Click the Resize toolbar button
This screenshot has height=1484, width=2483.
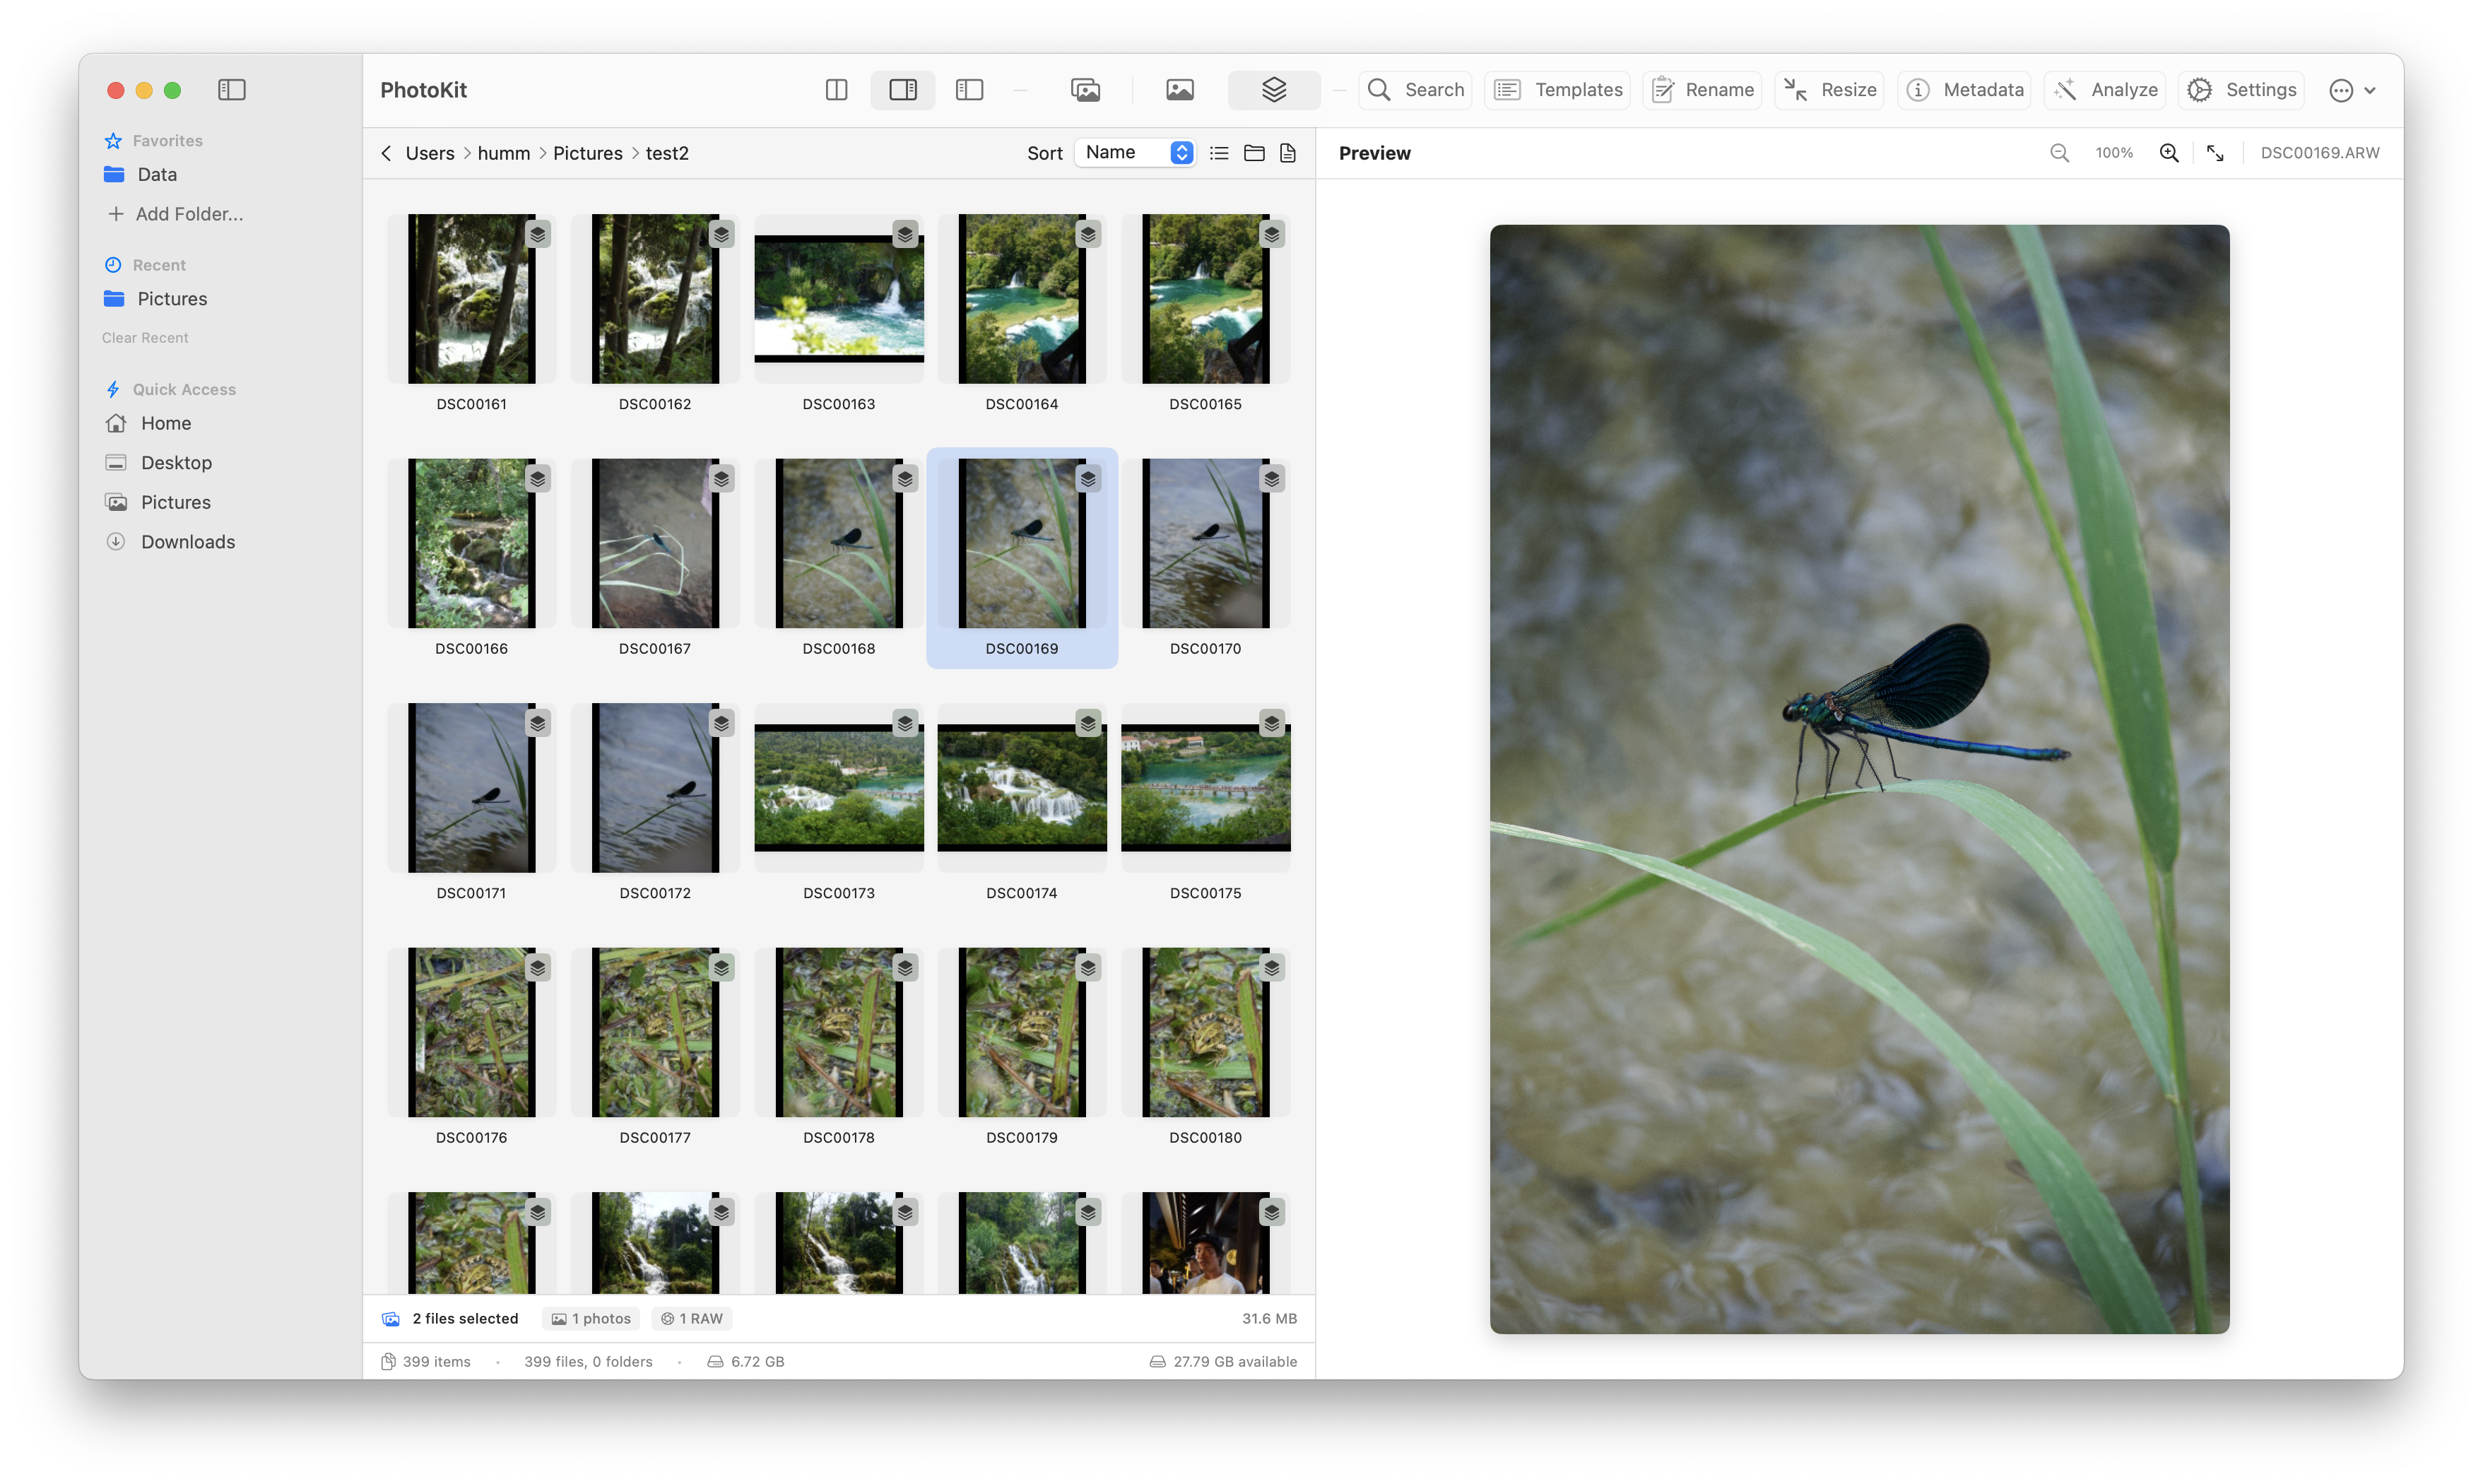tap(1829, 90)
